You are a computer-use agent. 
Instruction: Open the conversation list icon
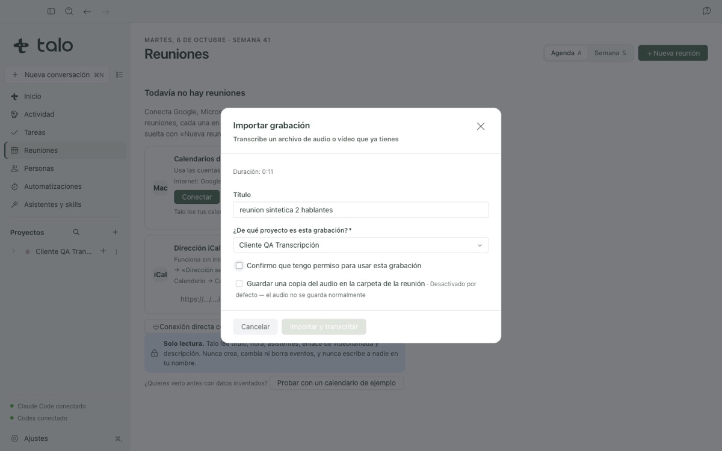[x=119, y=75]
